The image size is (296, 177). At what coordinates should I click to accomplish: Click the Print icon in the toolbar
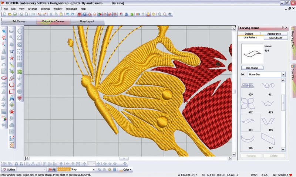(21, 14)
